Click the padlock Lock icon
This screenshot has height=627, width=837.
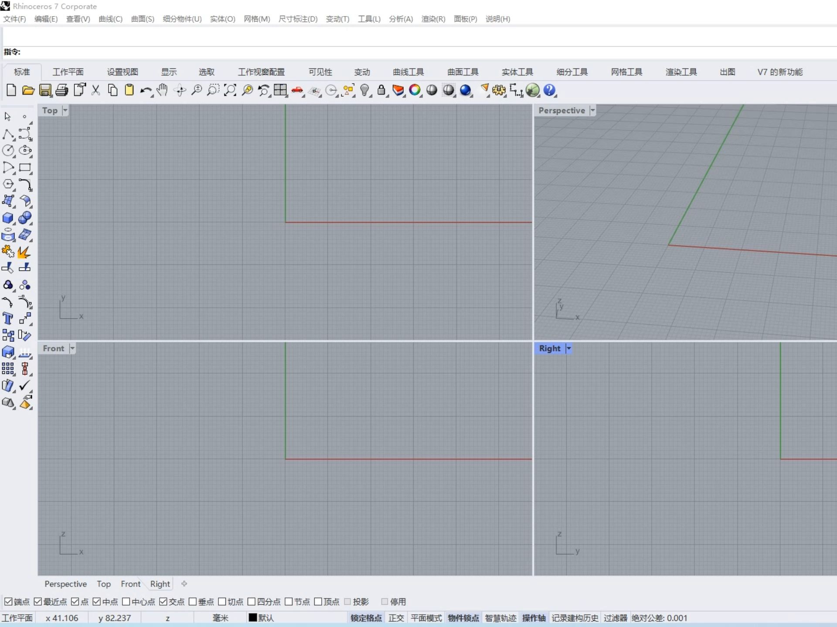pos(381,90)
